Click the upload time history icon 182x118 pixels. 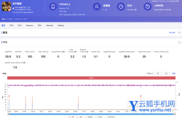click(x=148, y=7)
